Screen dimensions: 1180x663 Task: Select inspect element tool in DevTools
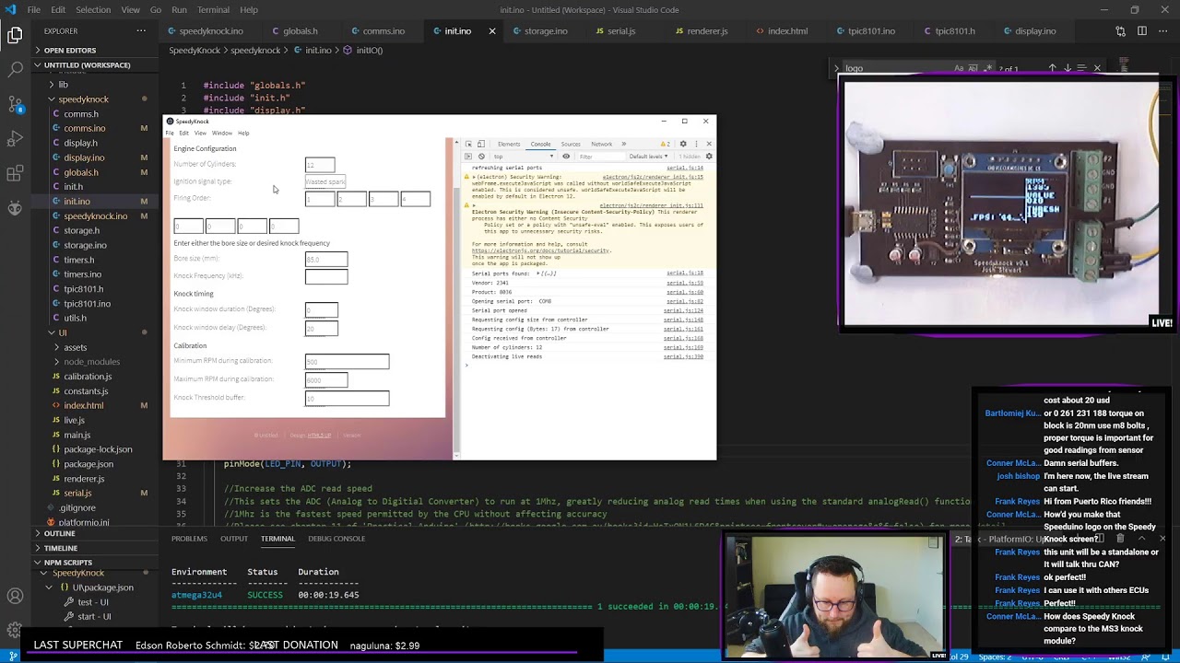(468, 144)
